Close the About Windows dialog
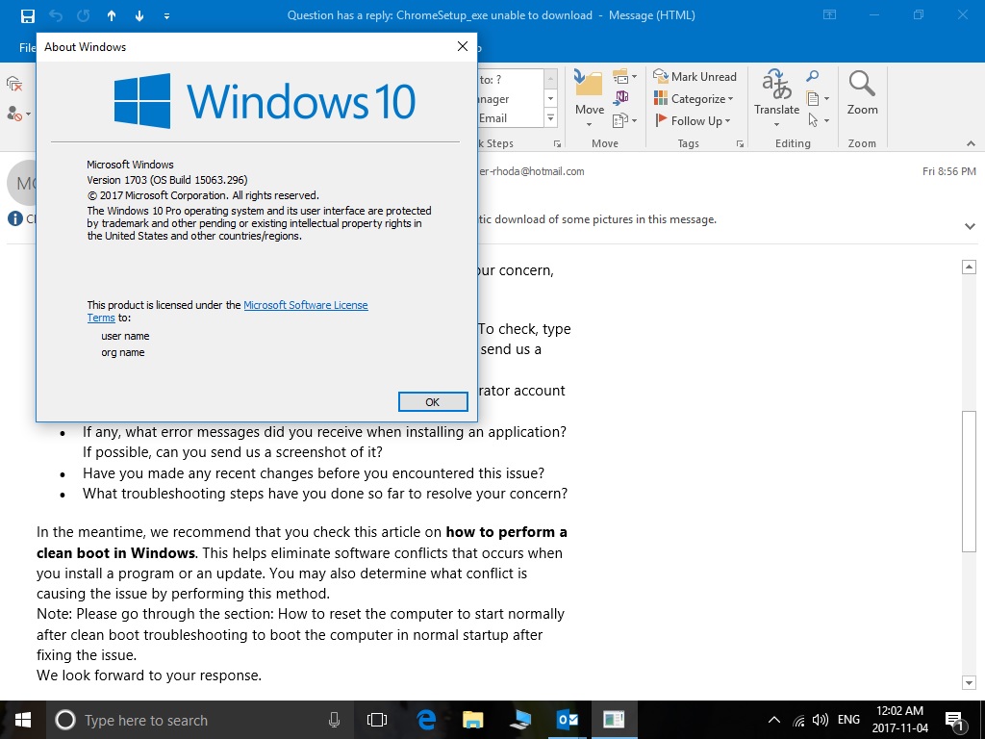Screen dimensions: 985x739 (x=463, y=46)
